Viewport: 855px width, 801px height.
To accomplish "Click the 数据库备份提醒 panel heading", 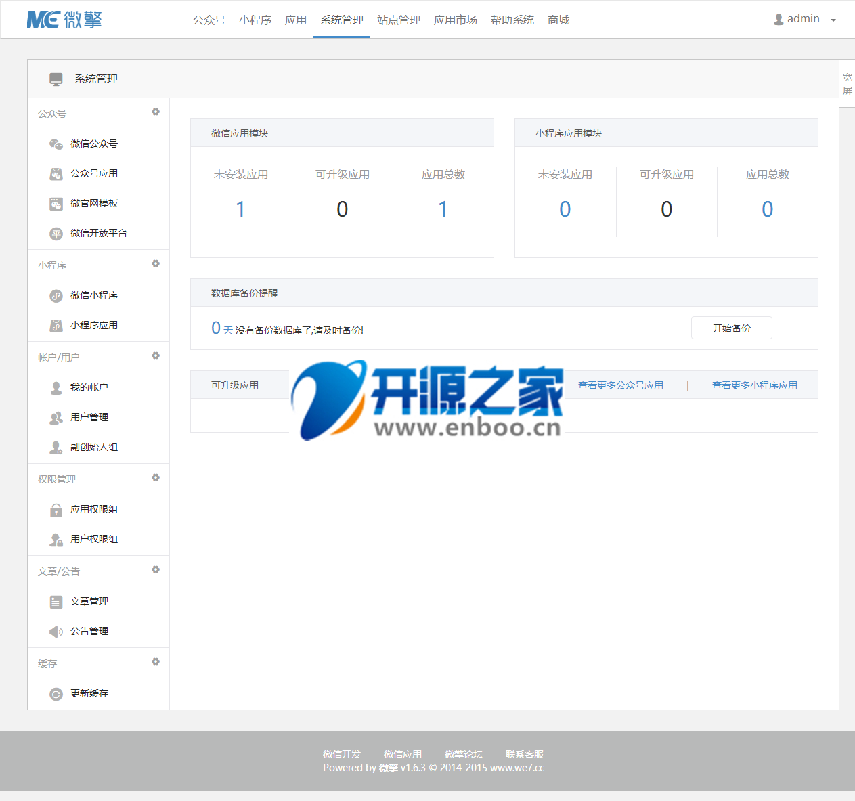I will coord(244,293).
